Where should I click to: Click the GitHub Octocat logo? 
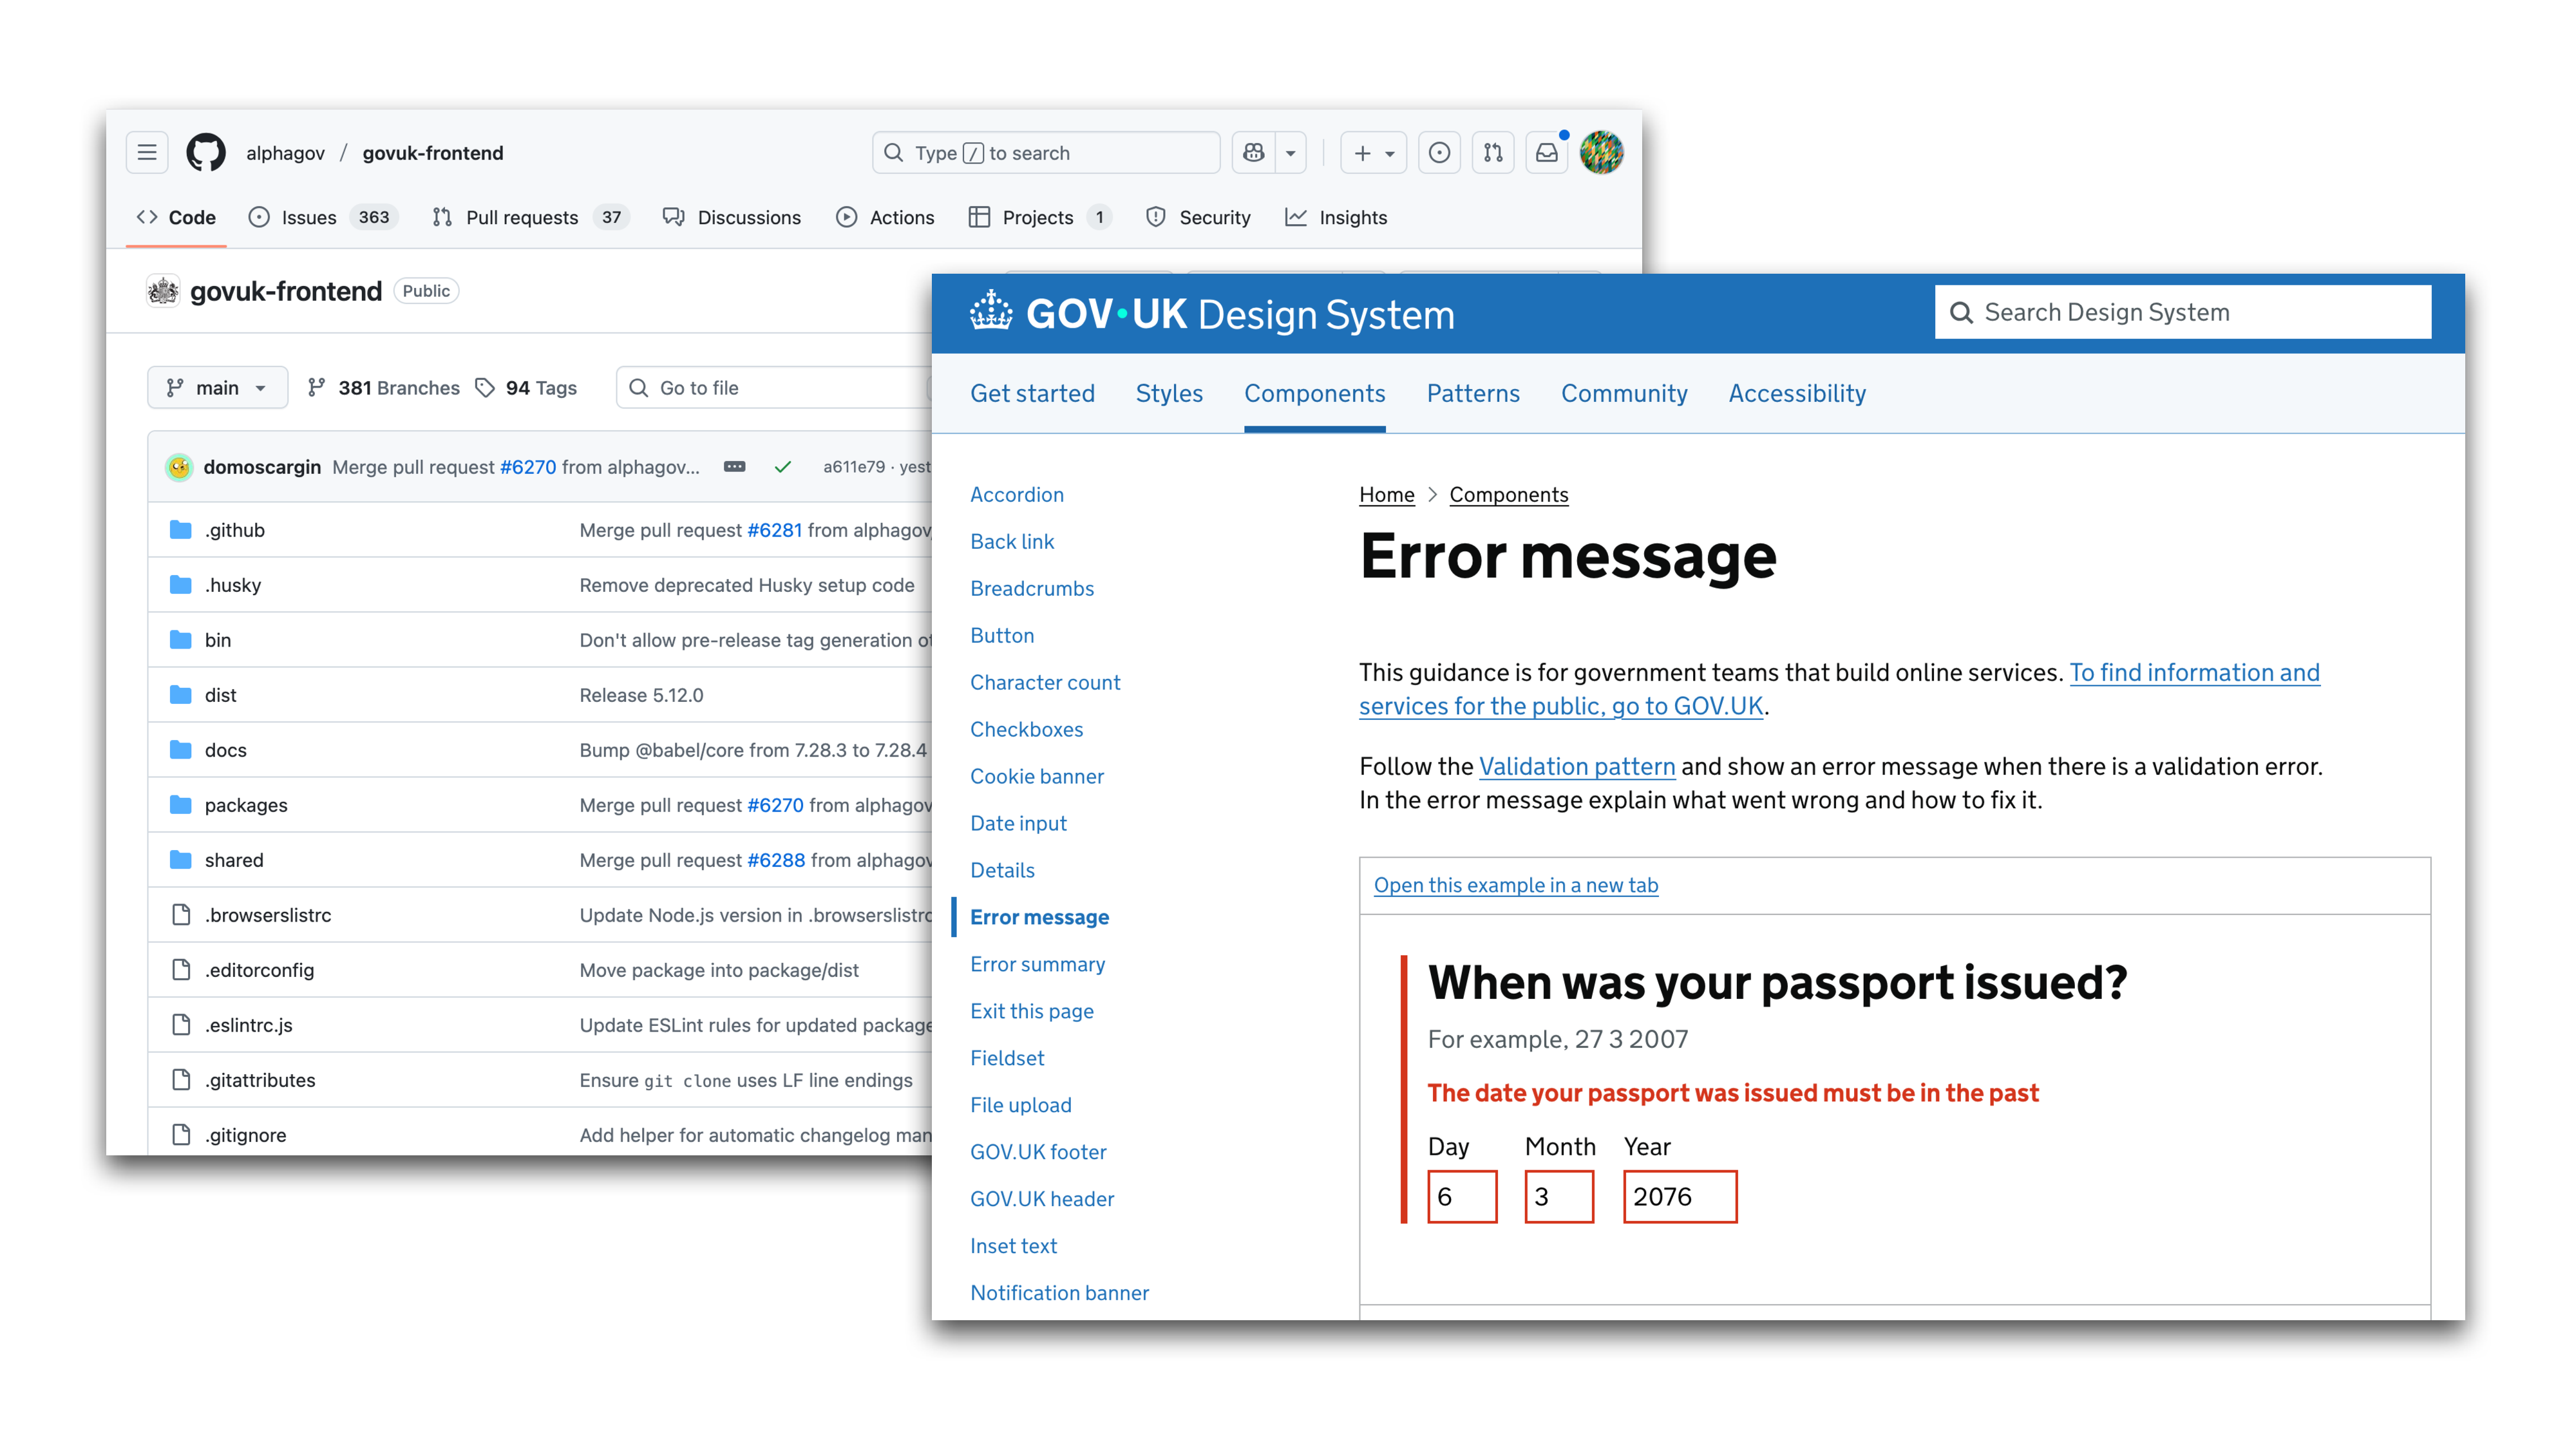pos(206,153)
